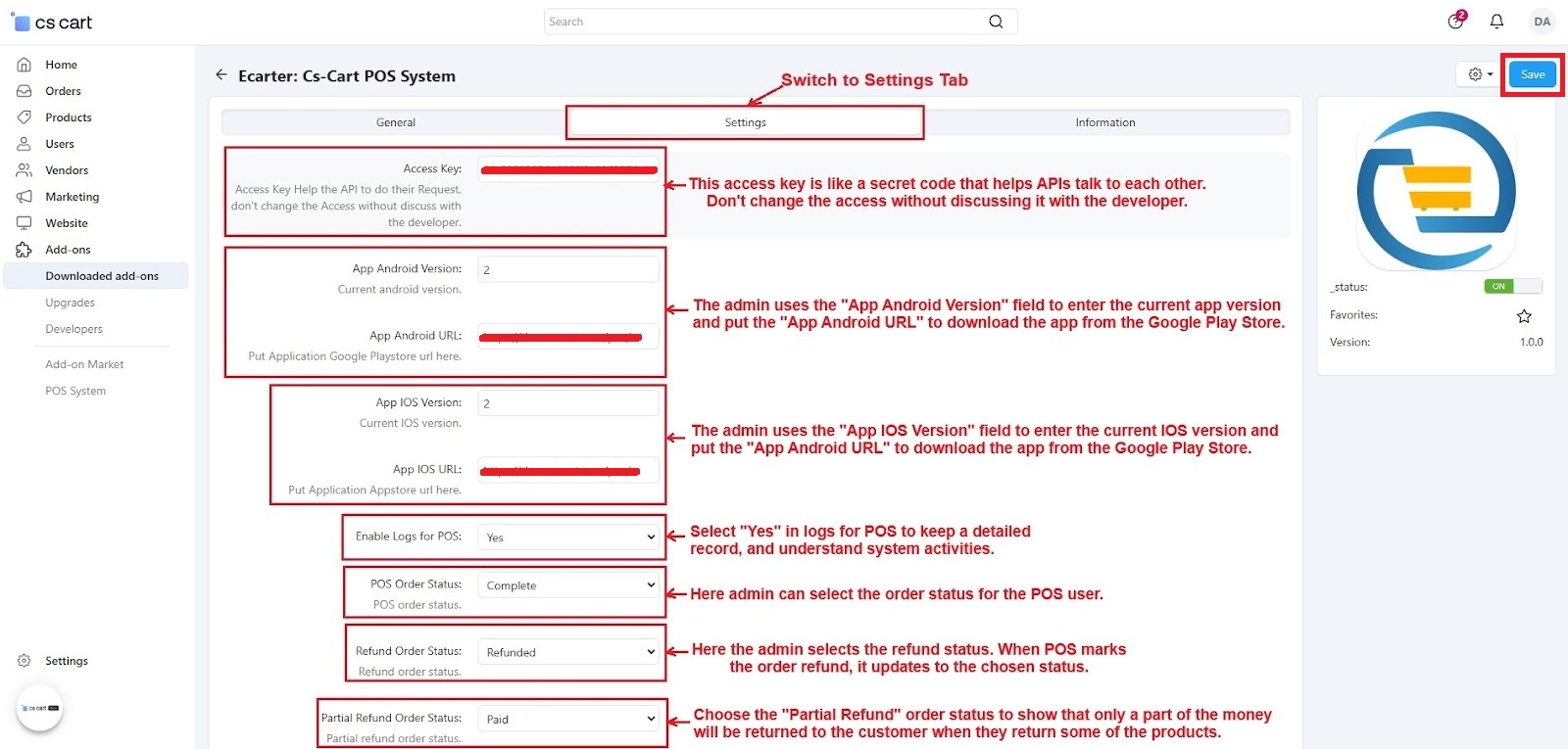The width and height of the screenshot is (1568, 749).
Task: Open the Enable Logs for POS dropdown
Action: 568,538
